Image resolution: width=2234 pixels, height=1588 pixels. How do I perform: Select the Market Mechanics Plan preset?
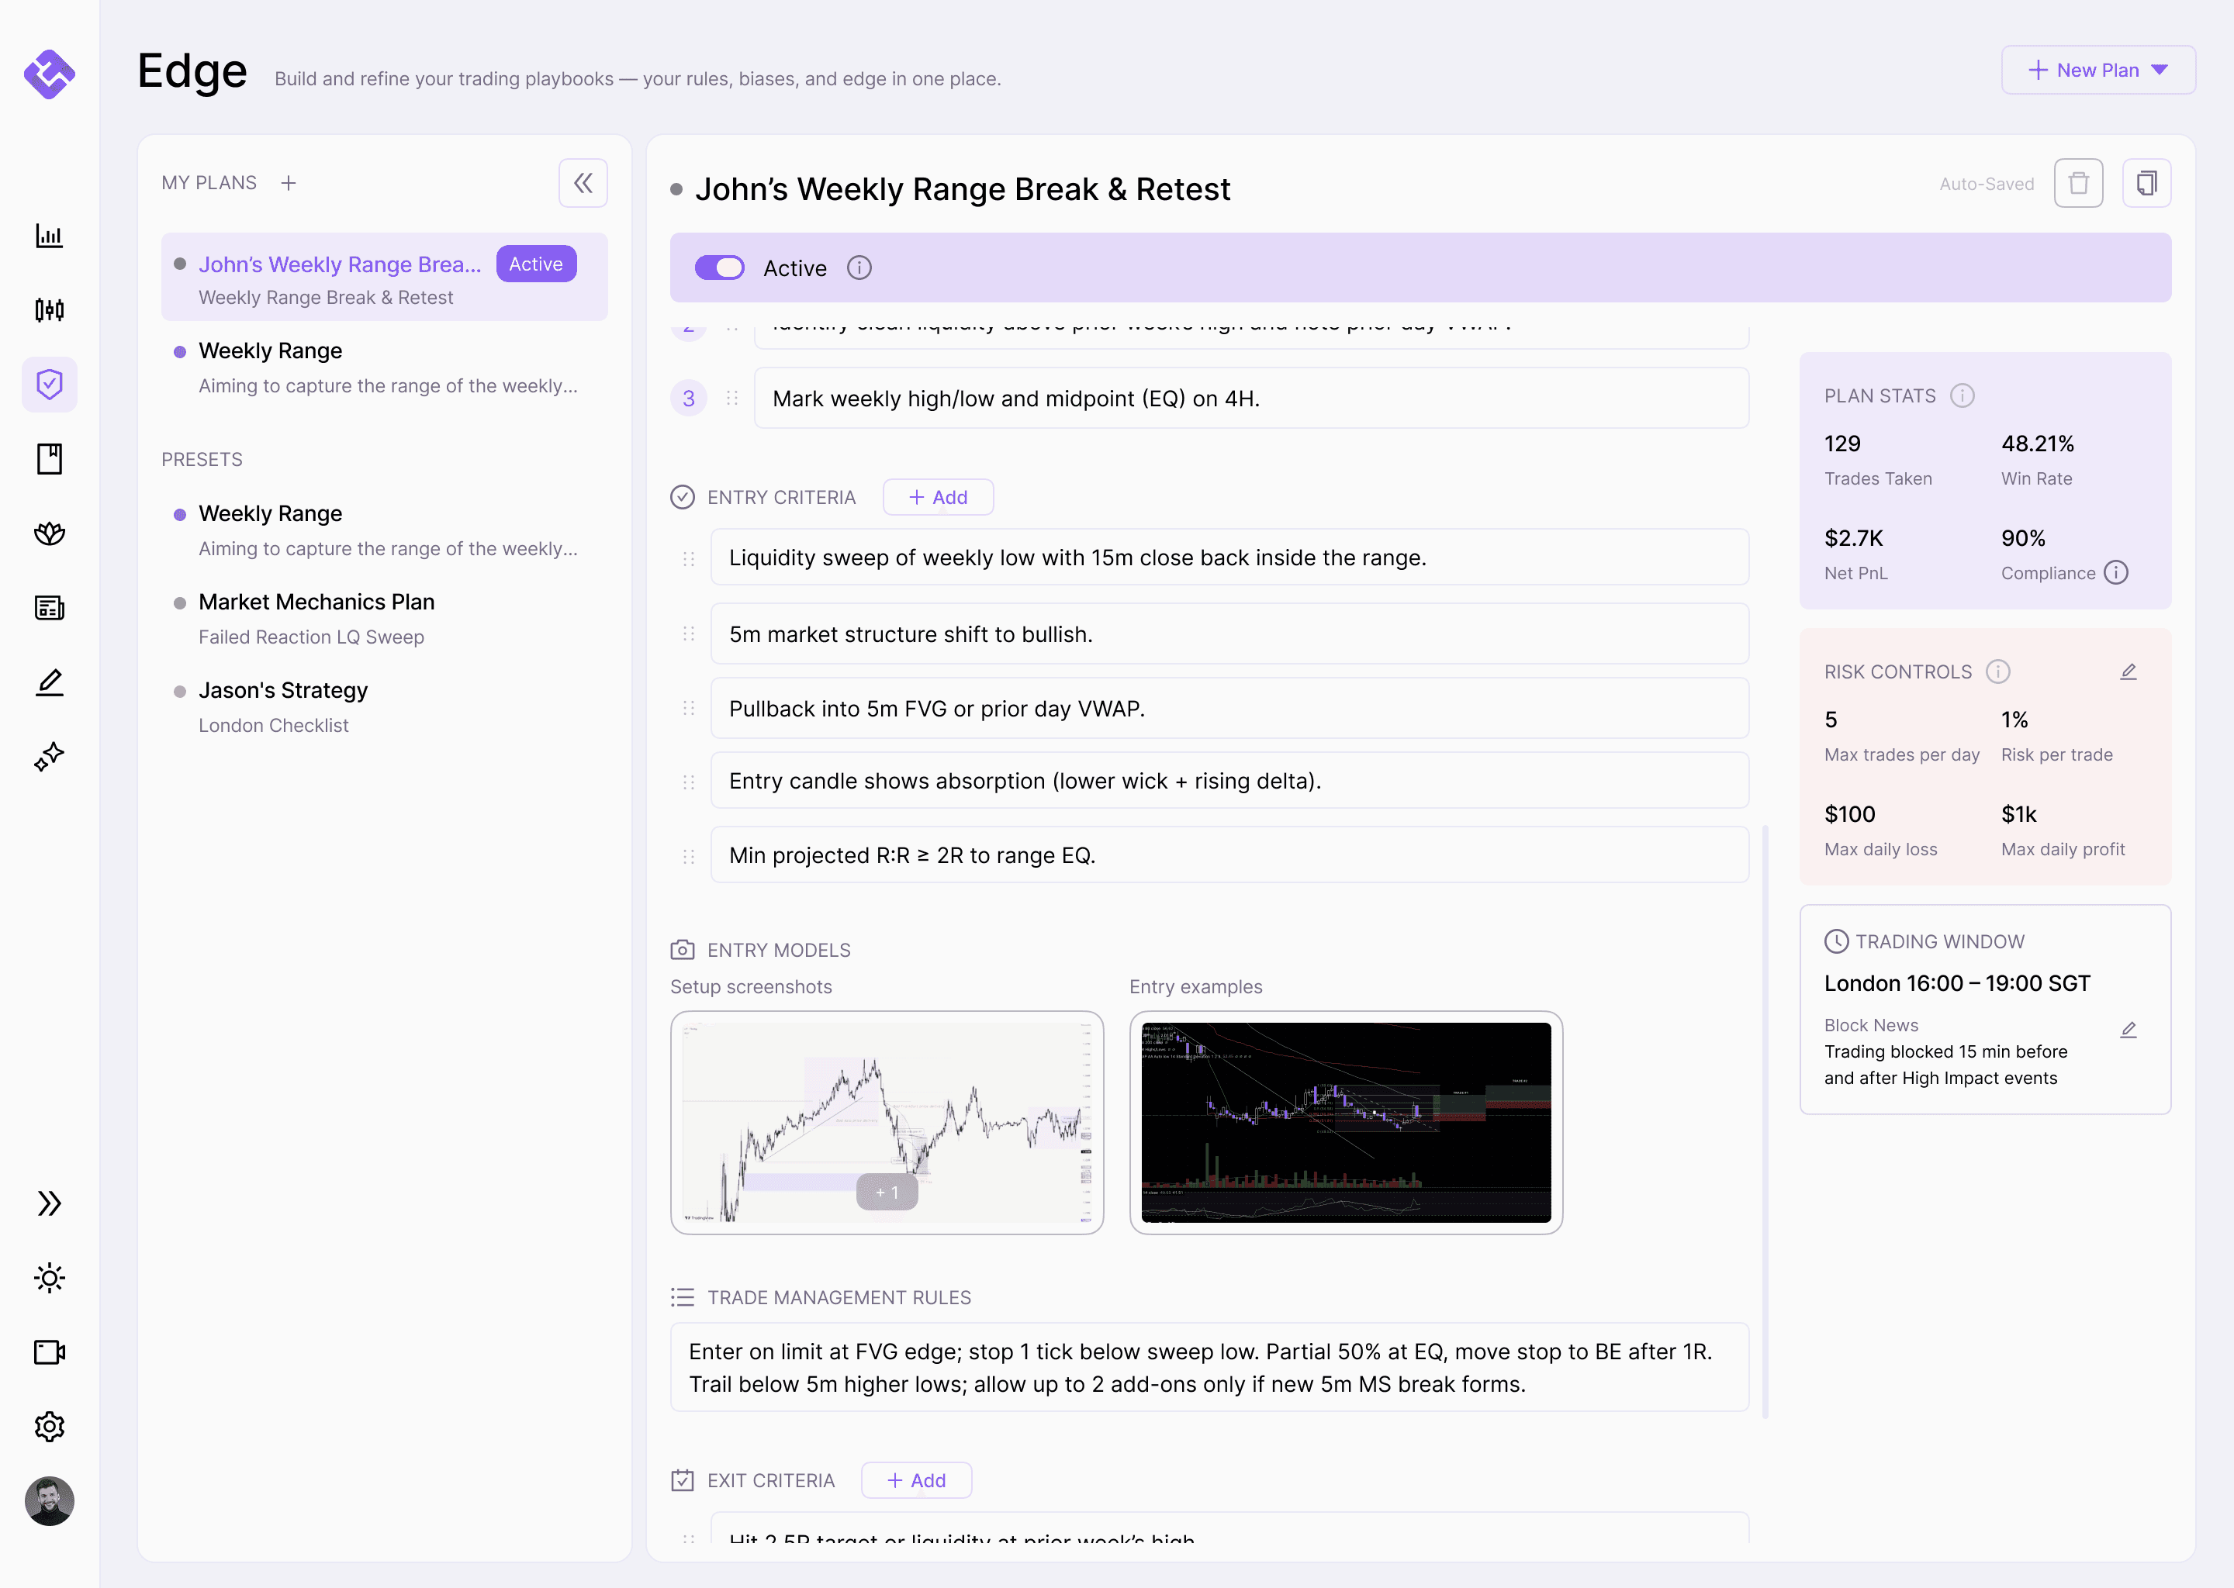click(x=316, y=602)
